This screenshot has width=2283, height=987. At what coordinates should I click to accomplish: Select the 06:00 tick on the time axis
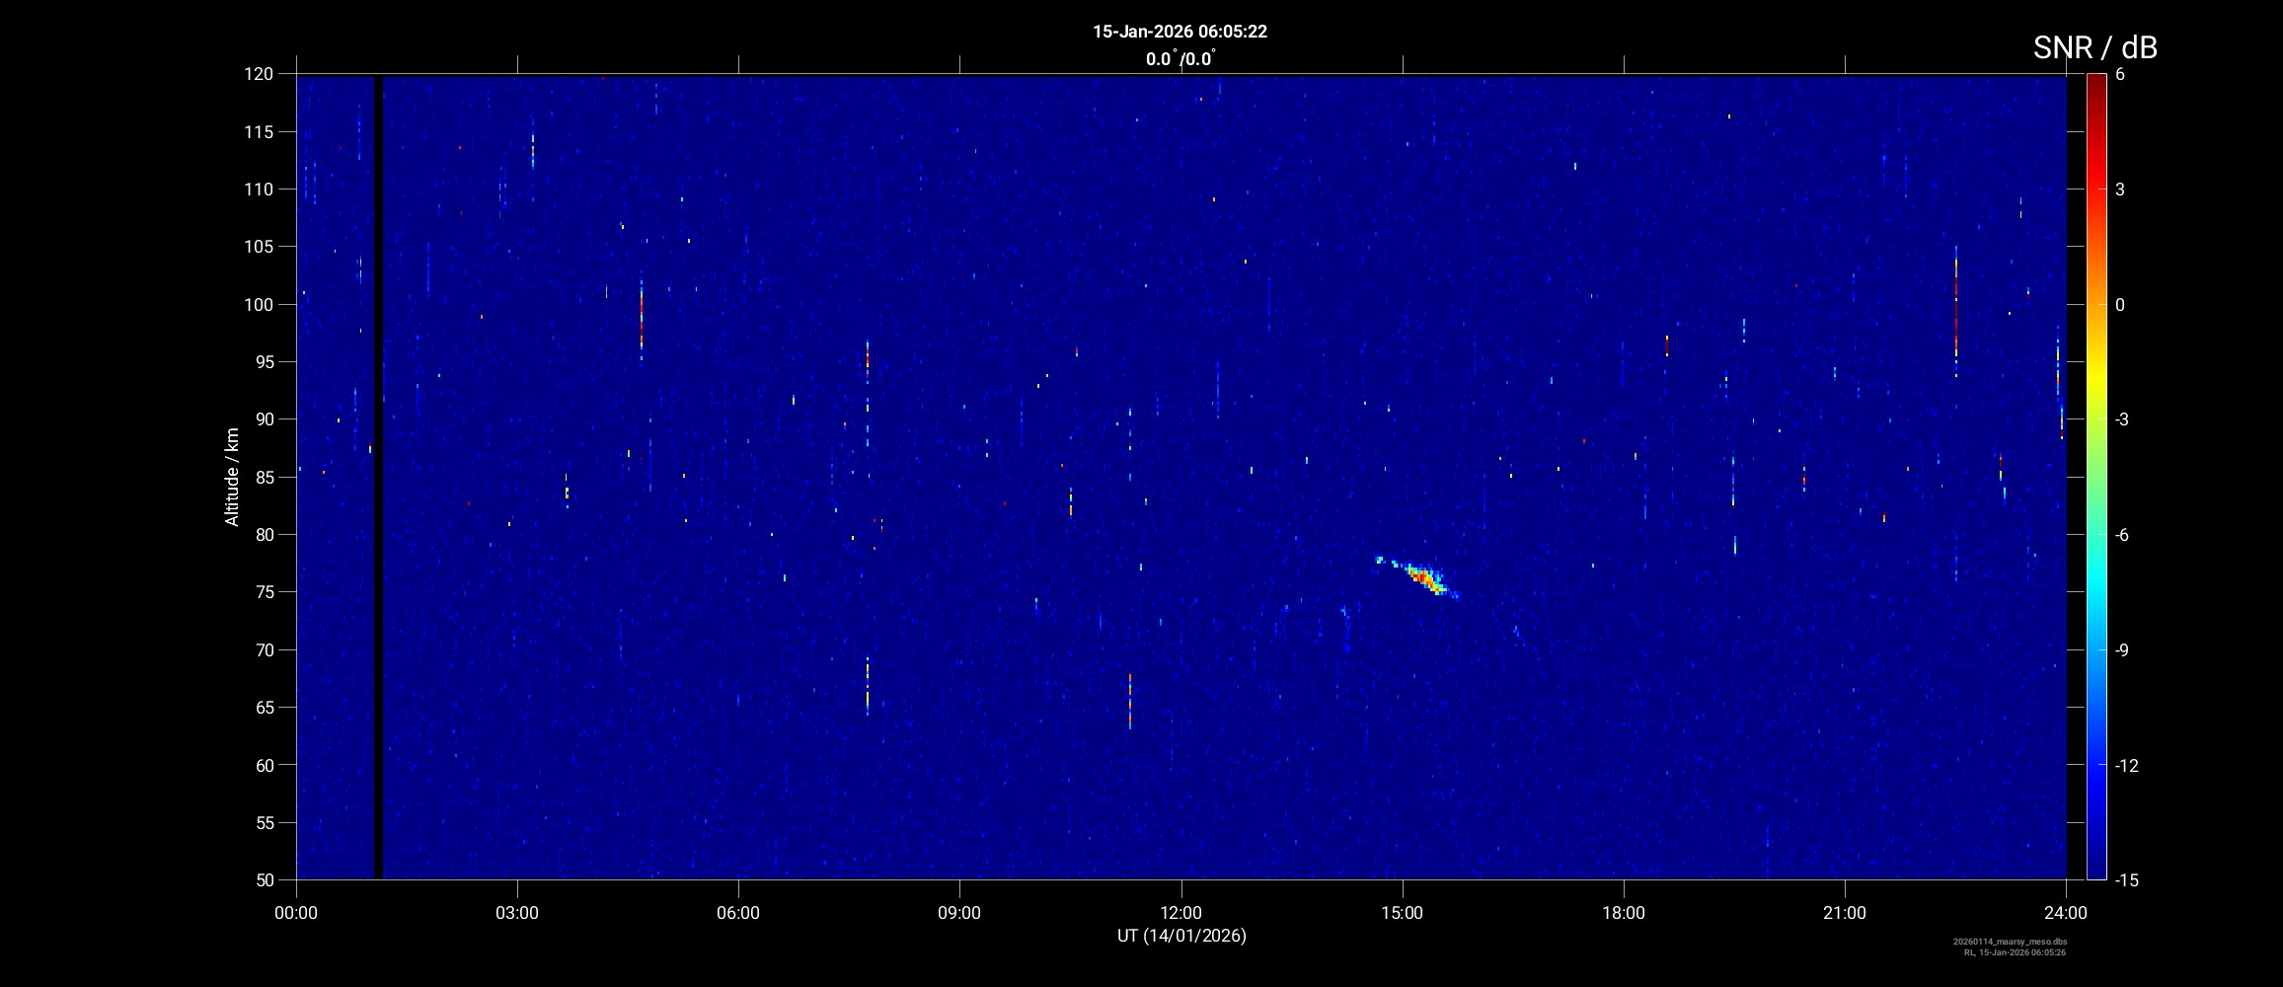pos(738,913)
